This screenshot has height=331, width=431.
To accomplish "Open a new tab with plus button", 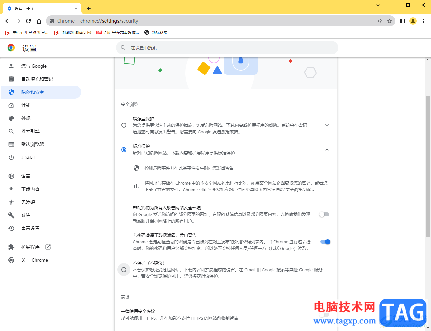I will coord(89,8).
